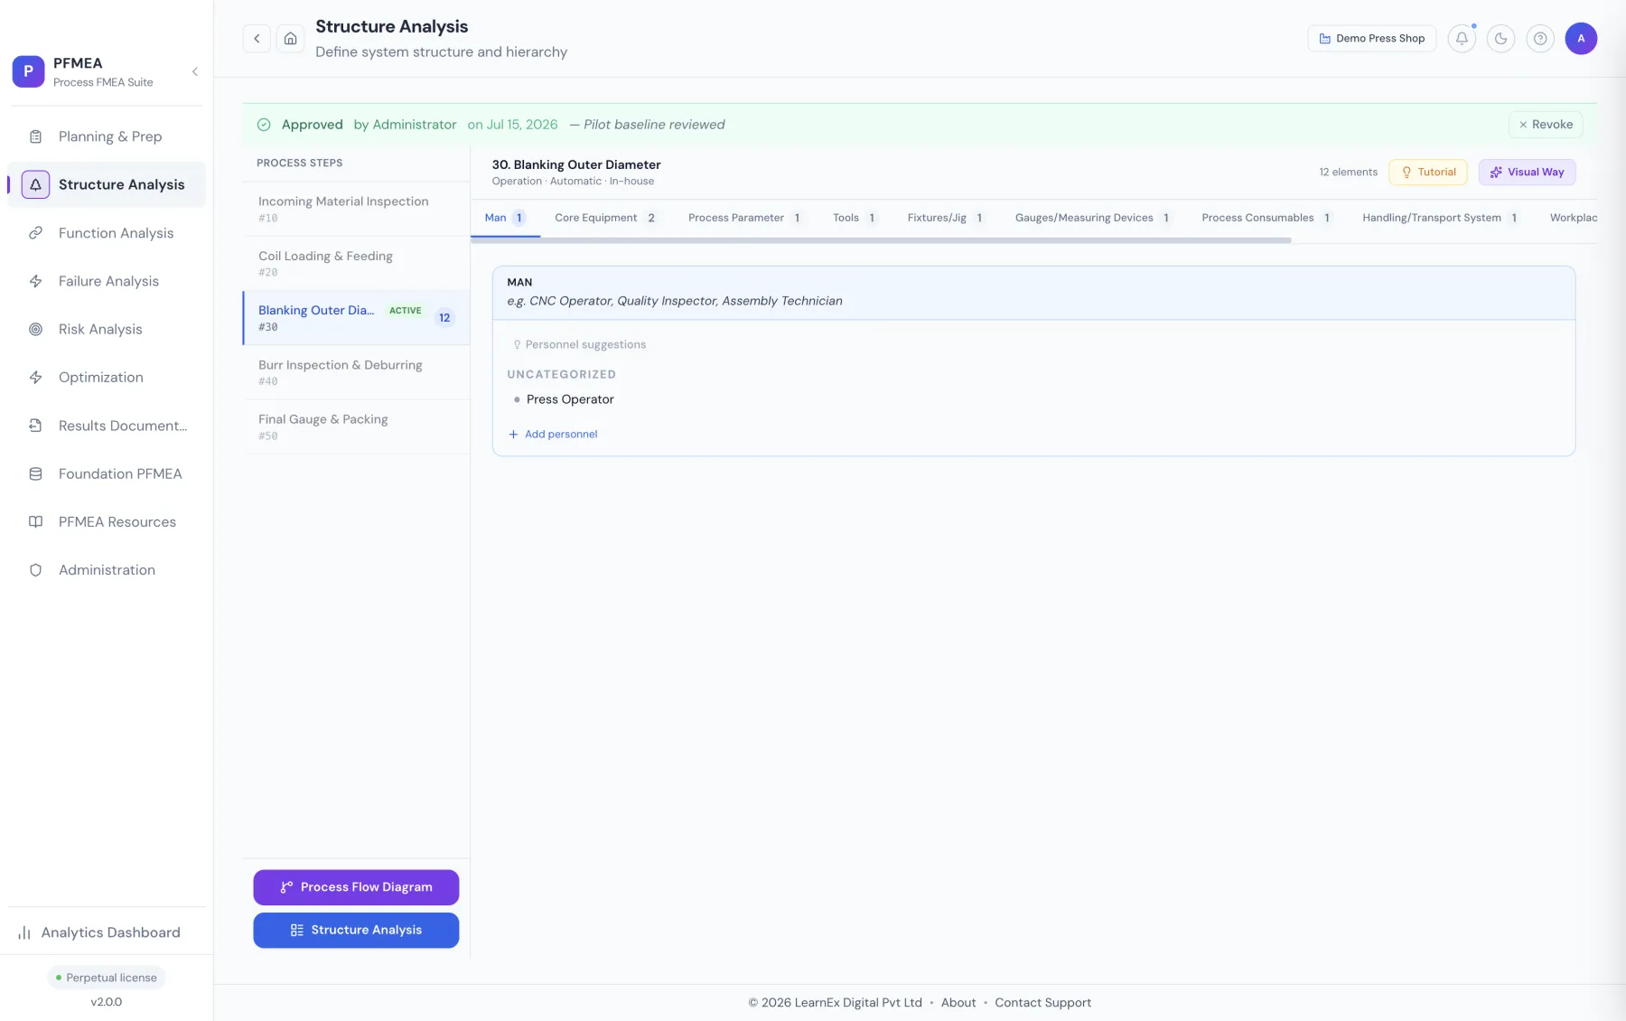Image resolution: width=1626 pixels, height=1021 pixels.
Task: Click the tab strip horizontal scrollbar
Action: click(881, 240)
